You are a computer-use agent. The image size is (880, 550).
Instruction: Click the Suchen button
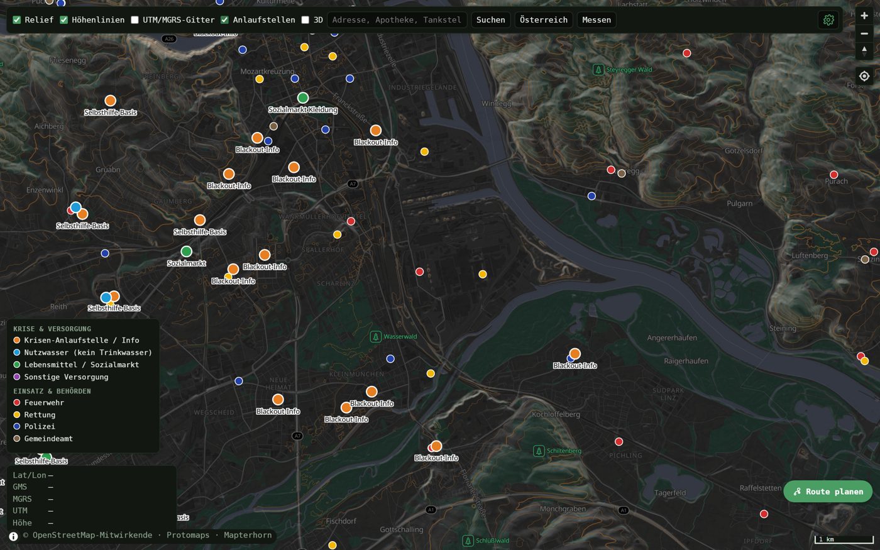coord(491,20)
